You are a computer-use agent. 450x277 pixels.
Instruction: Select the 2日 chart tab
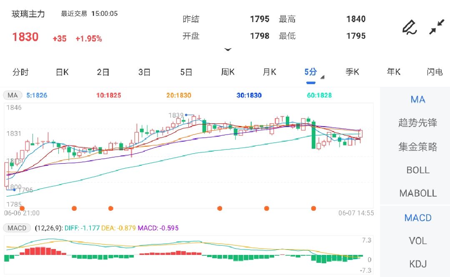tap(103, 72)
